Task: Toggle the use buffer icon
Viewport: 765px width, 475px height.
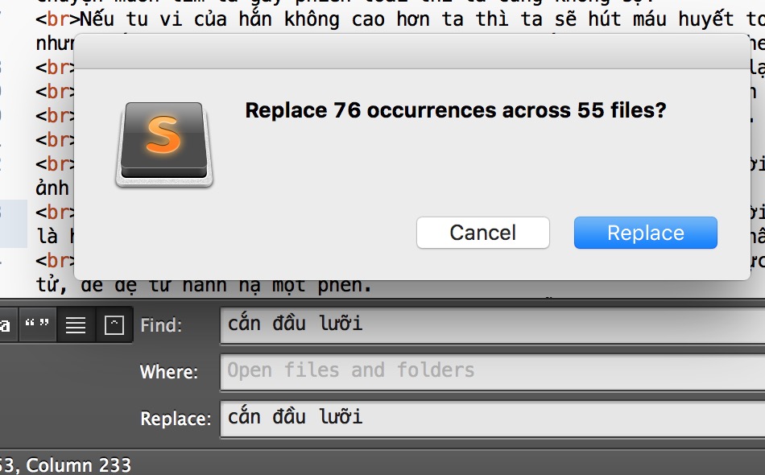Action: coord(114,325)
